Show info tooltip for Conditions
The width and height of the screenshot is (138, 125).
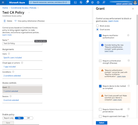[x=13, y=72]
